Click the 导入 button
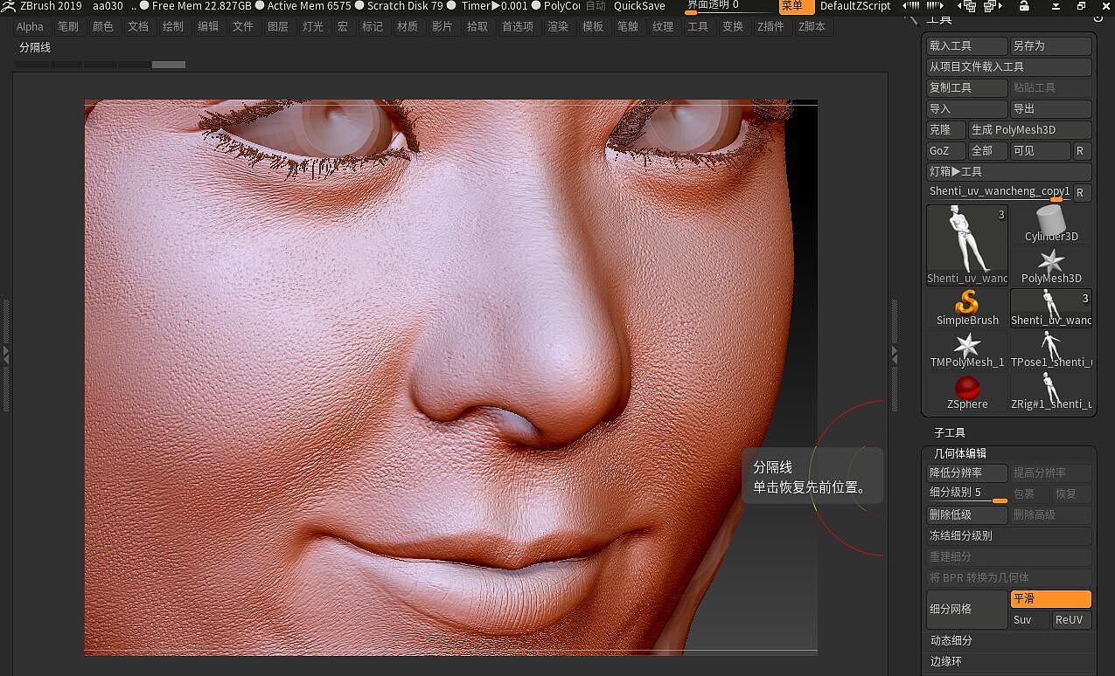1115x676 pixels. (967, 108)
